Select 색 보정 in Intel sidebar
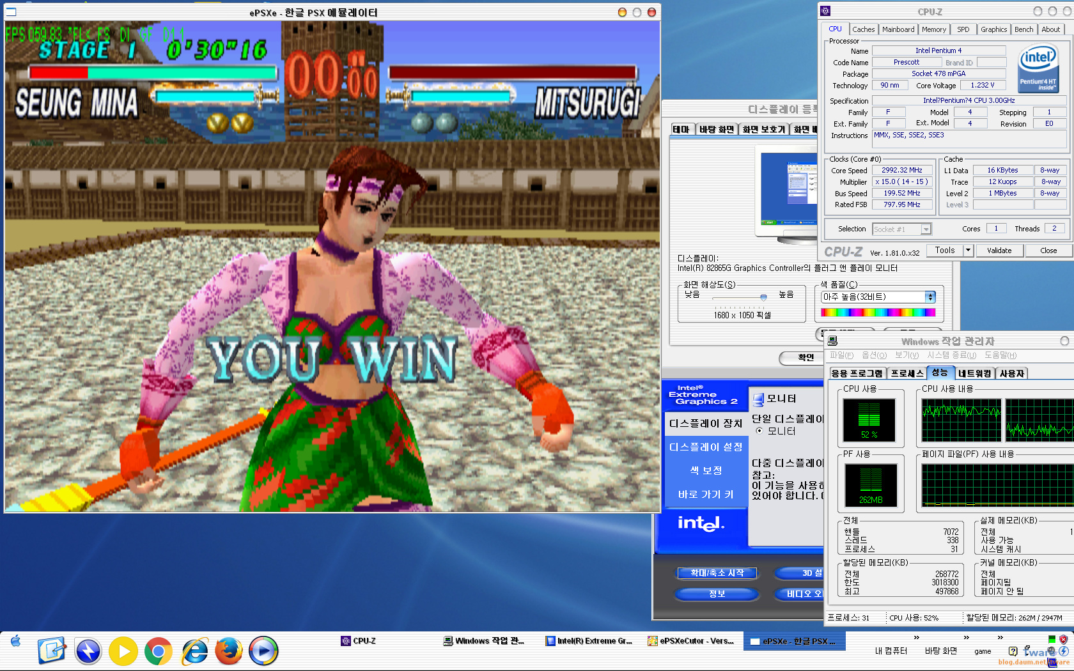This screenshot has height=671, width=1074. click(x=706, y=471)
